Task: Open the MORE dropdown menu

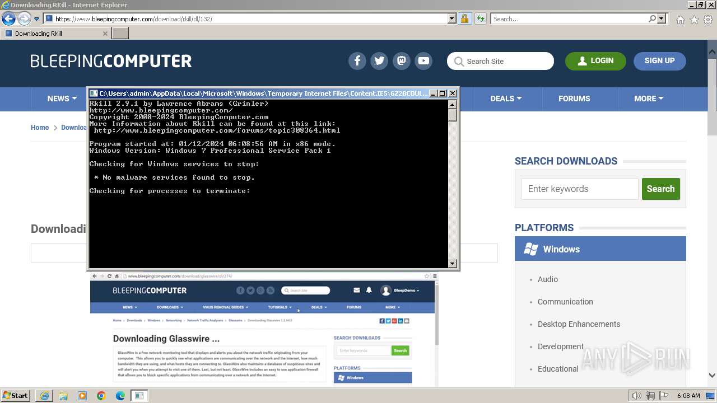Action: (x=649, y=99)
